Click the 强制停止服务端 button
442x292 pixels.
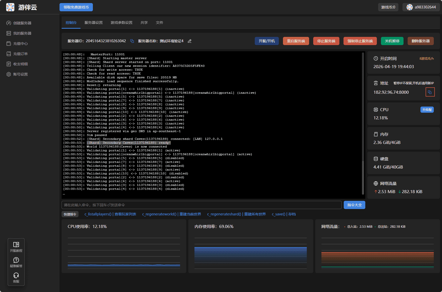pos(360,41)
